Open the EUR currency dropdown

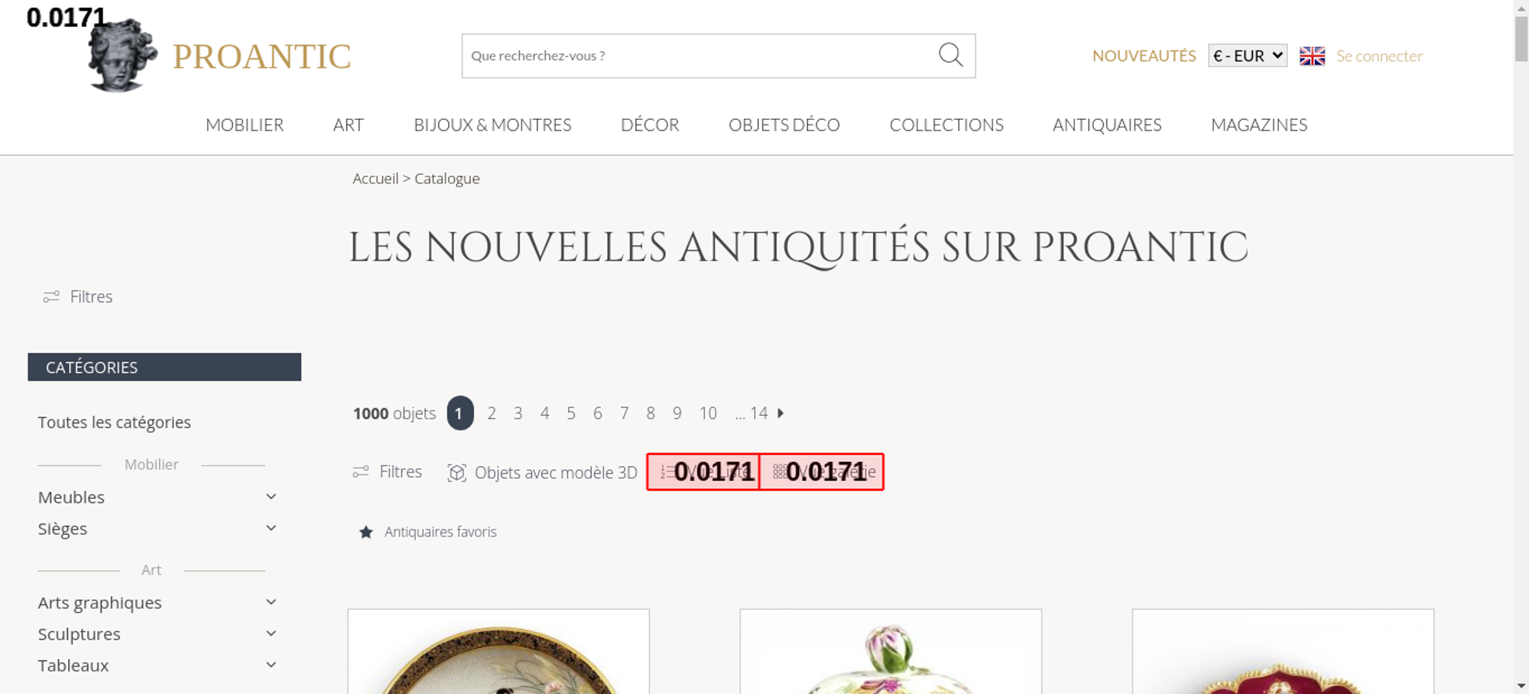(1248, 56)
